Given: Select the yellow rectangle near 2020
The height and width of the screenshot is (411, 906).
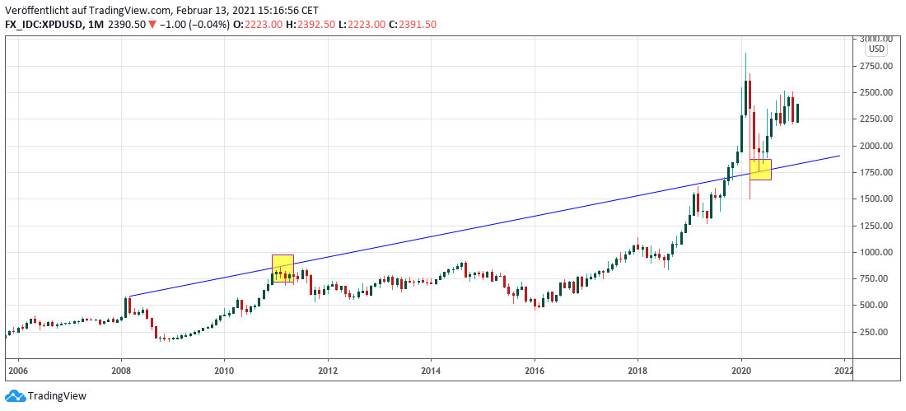Looking at the screenshot, I should tap(760, 169).
